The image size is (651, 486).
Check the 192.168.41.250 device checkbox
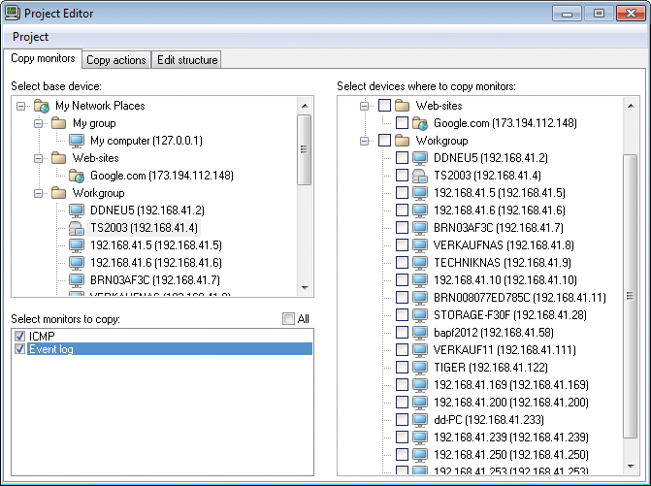pyautogui.click(x=402, y=454)
